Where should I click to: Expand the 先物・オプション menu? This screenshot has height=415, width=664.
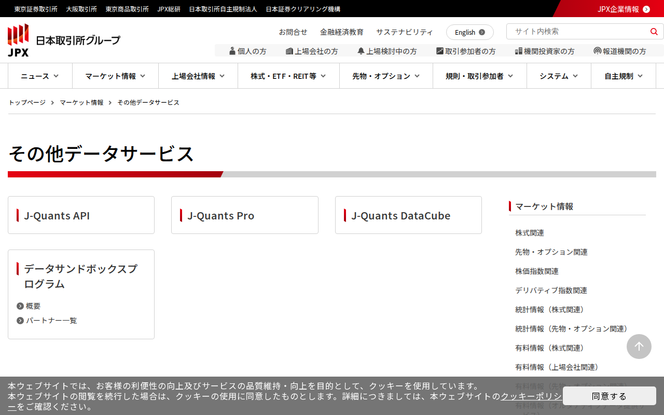[386, 76]
